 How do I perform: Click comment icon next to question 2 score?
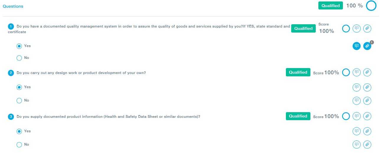pyautogui.click(x=356, y=72)
